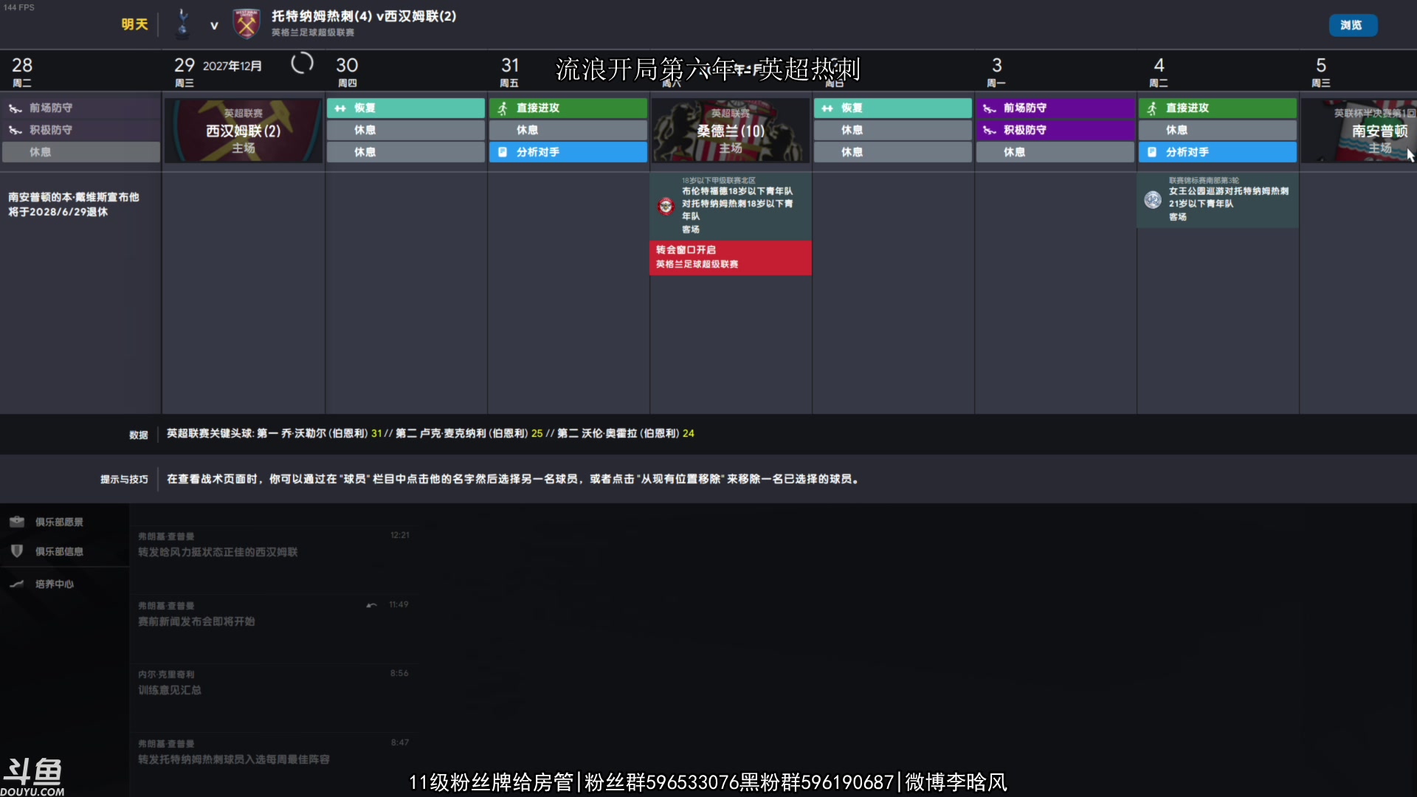The image size is (1417, 797).
Task: Click the analysis clipboard icon on Friday 31
Action: [503, 152]
